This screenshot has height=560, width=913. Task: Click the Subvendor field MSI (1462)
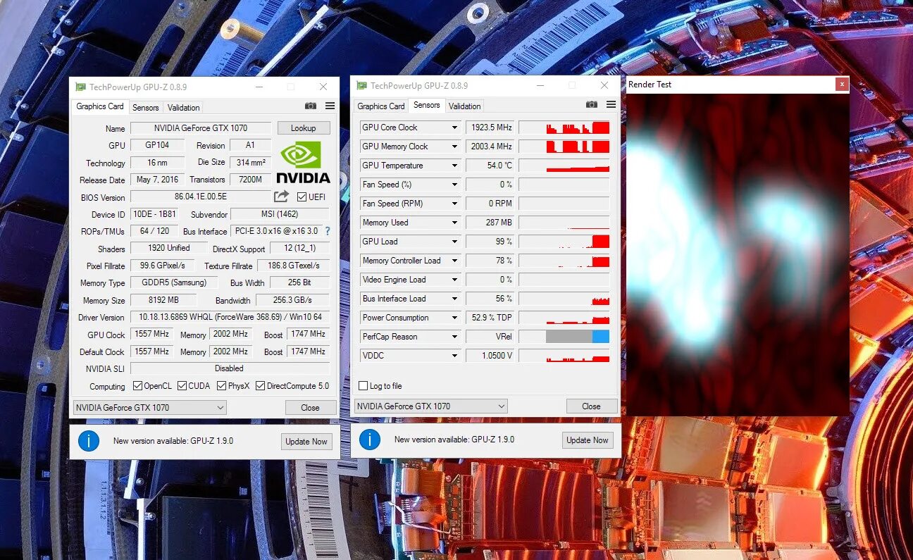click(x=280, y=214)
